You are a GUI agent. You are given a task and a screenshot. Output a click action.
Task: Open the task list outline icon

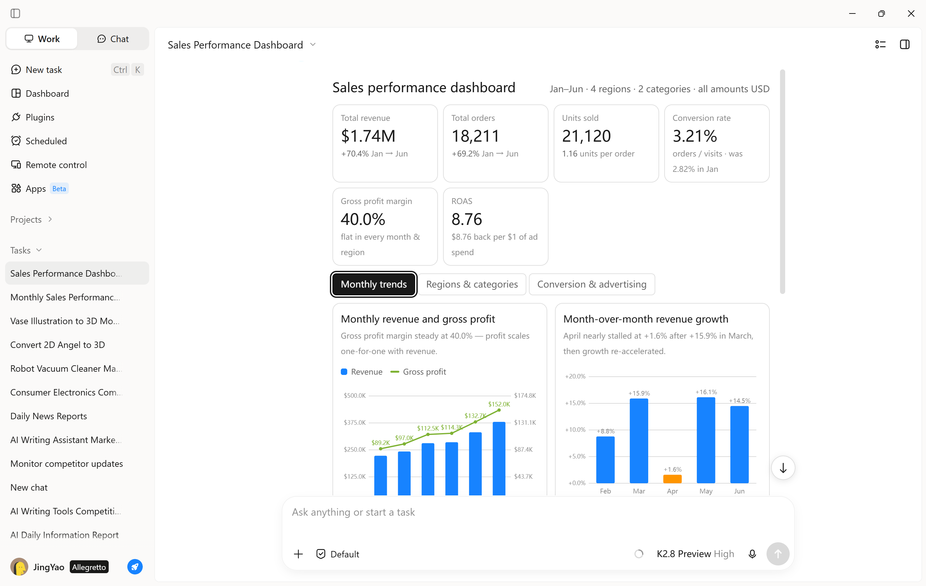880,45
